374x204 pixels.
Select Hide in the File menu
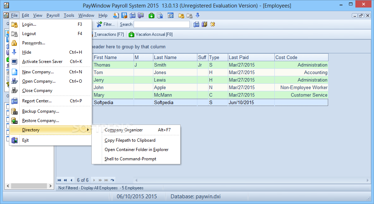pos(51,52)
